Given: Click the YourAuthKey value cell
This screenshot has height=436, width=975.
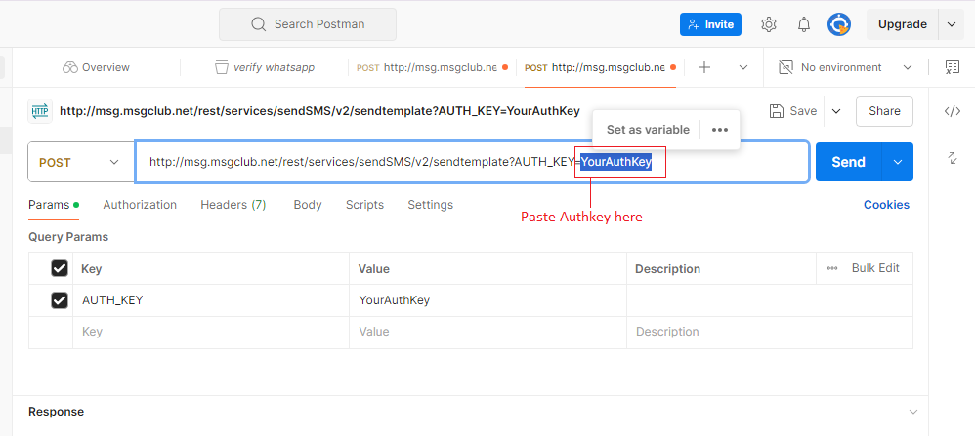Looking at the screenshot, I should point(487,300).
